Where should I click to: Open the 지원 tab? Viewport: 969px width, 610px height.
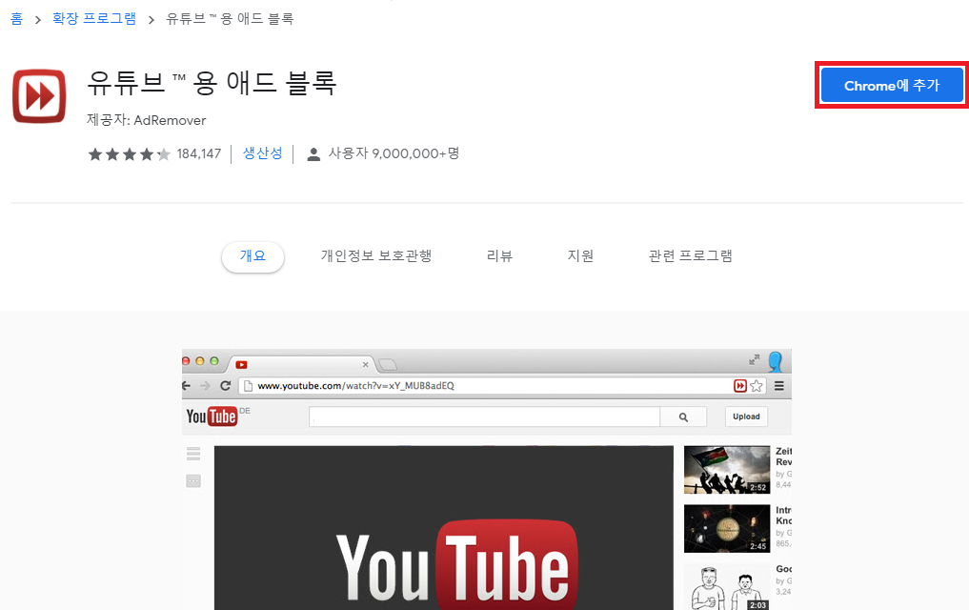click(580, 255)
